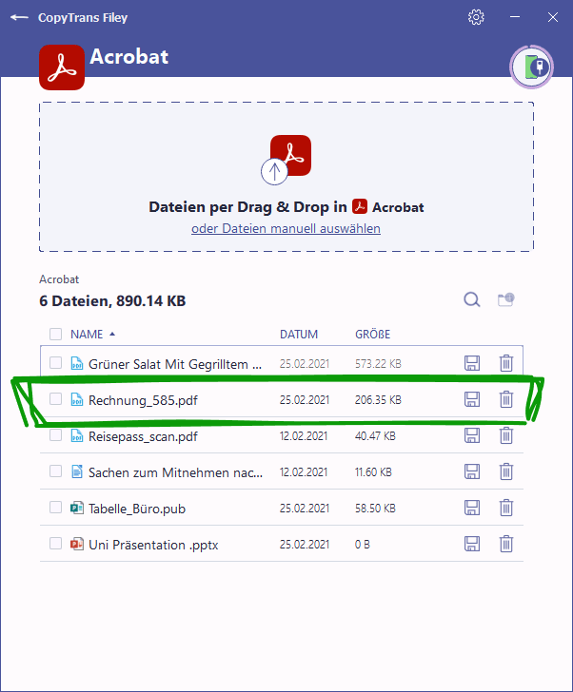Click the 206.35 KB size value
This screenshot has height=692, width=573.
378,400
